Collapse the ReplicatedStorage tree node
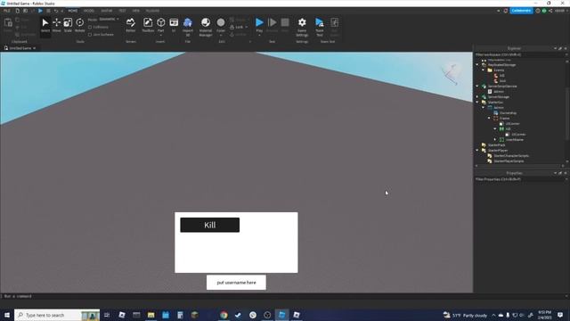This screenshot has width=570, height=321. pyautogui.click(x=477, y=65)
